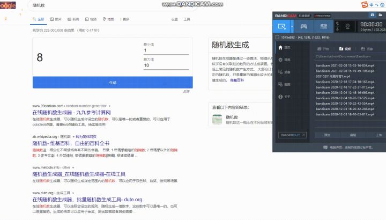Open Google search 工具 tools
Image resolution: width=386 pixels, height=220 pixels.
coord(187,19)
